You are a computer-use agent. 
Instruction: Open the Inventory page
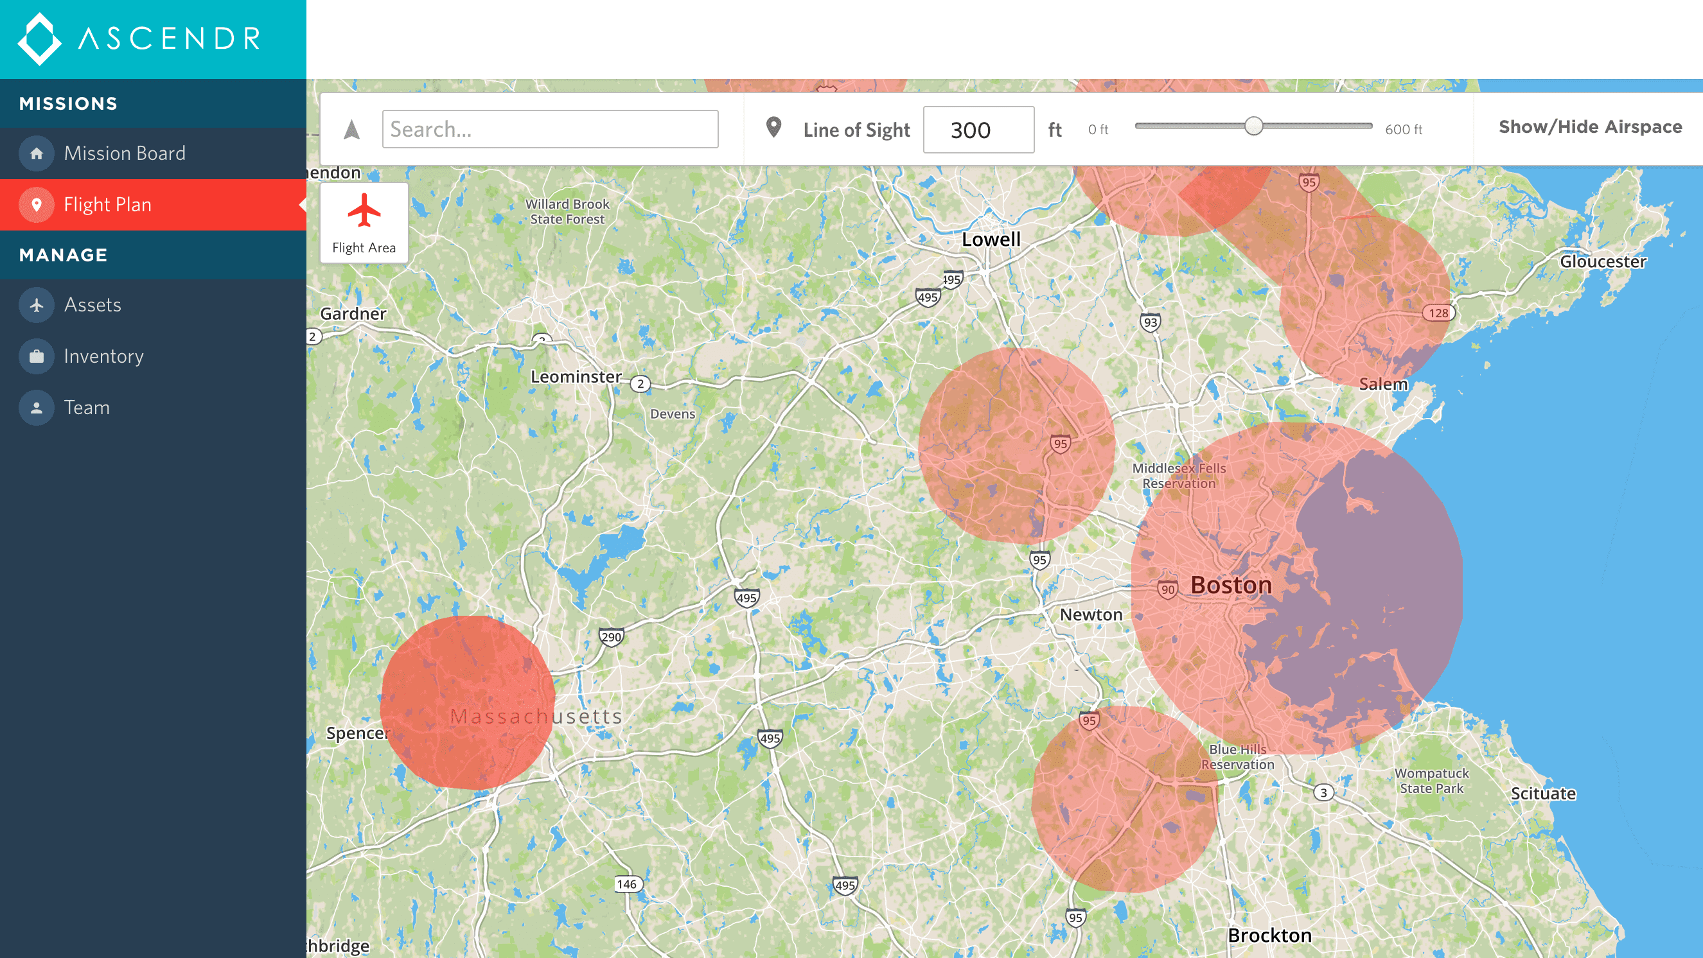pyautogui.click(x=104, y=357)
